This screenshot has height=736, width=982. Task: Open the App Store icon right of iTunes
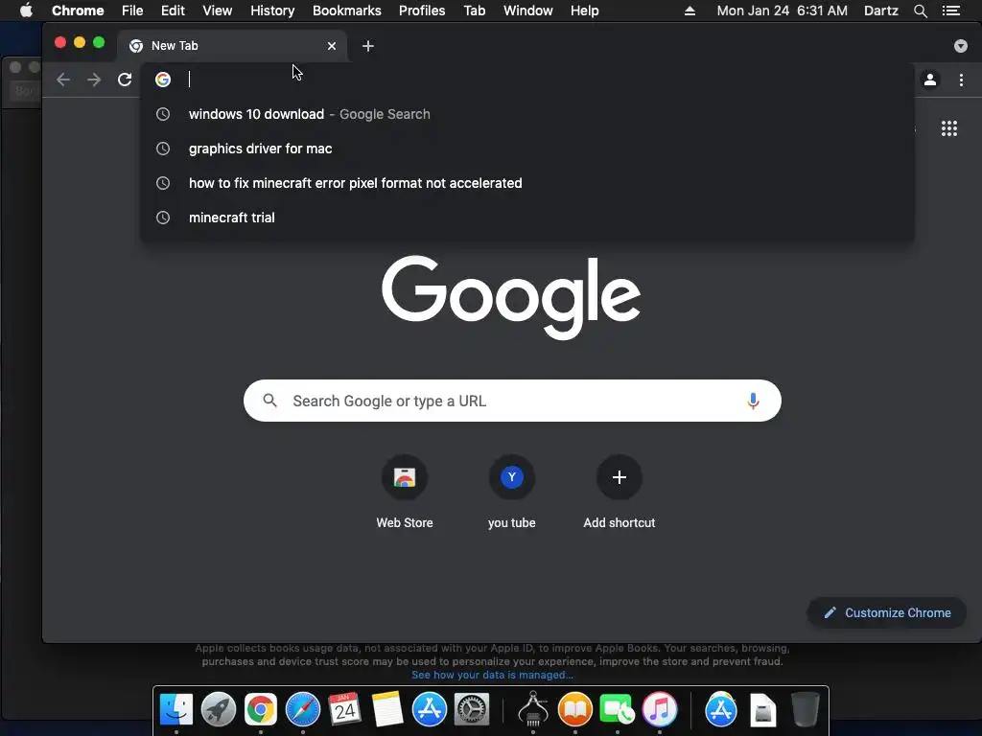click(x=721, y=709)
